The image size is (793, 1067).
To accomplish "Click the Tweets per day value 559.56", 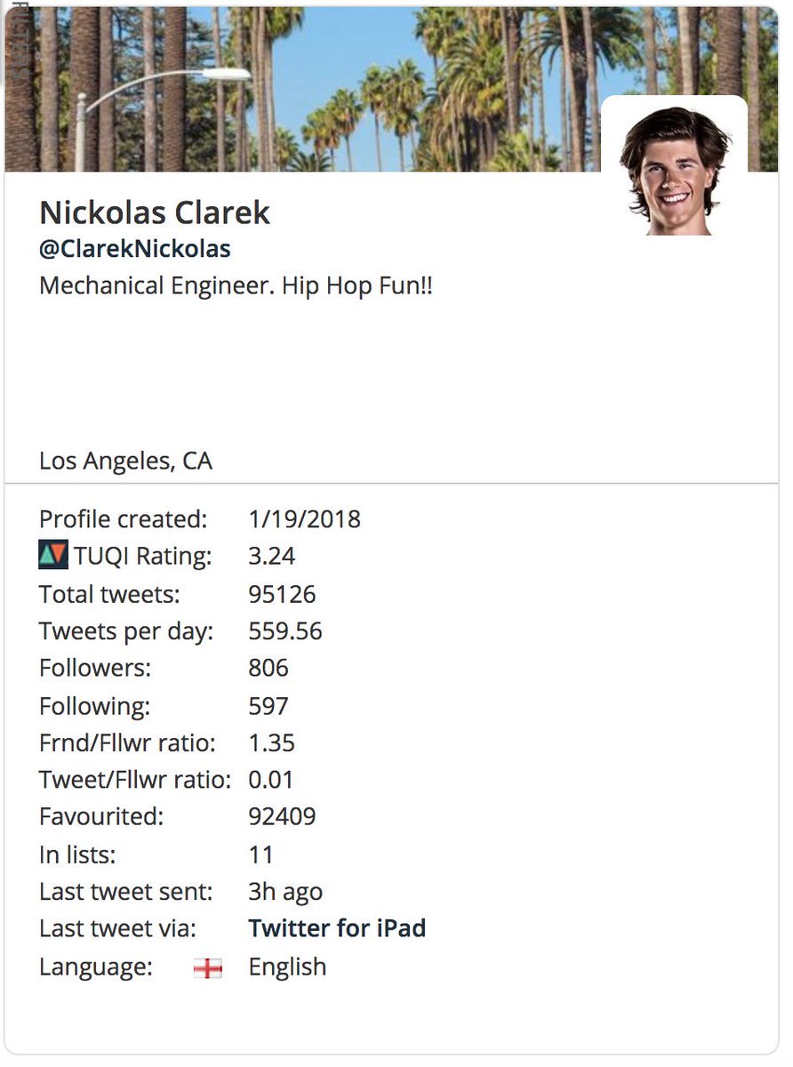I will click(x=284, y=631).
